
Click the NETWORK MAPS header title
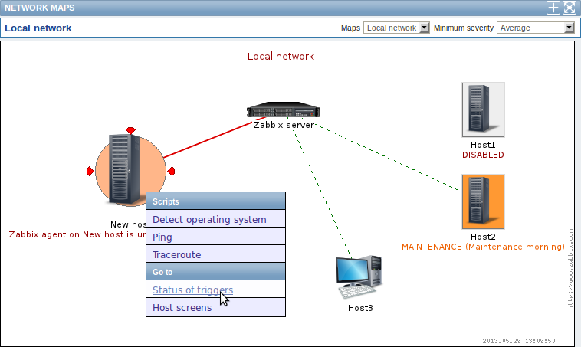[40, 8]
